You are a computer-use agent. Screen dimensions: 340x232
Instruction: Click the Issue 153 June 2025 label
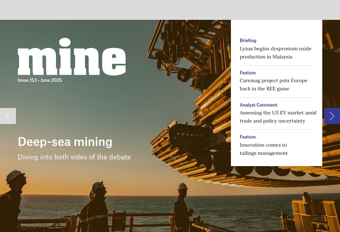[x=40, y=80]
